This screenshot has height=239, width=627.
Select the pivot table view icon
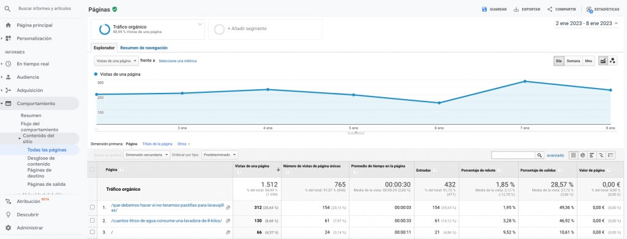pos(610,155)
